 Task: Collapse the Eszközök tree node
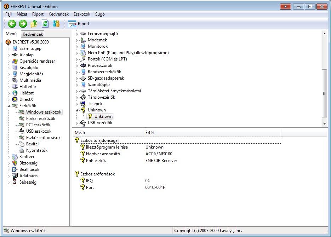point(8,106)
